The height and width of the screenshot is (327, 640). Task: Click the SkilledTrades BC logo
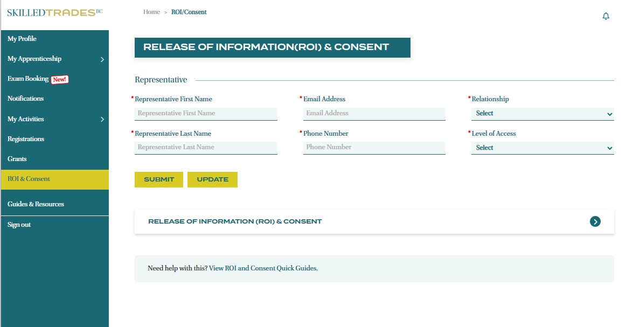coord(54,12)
